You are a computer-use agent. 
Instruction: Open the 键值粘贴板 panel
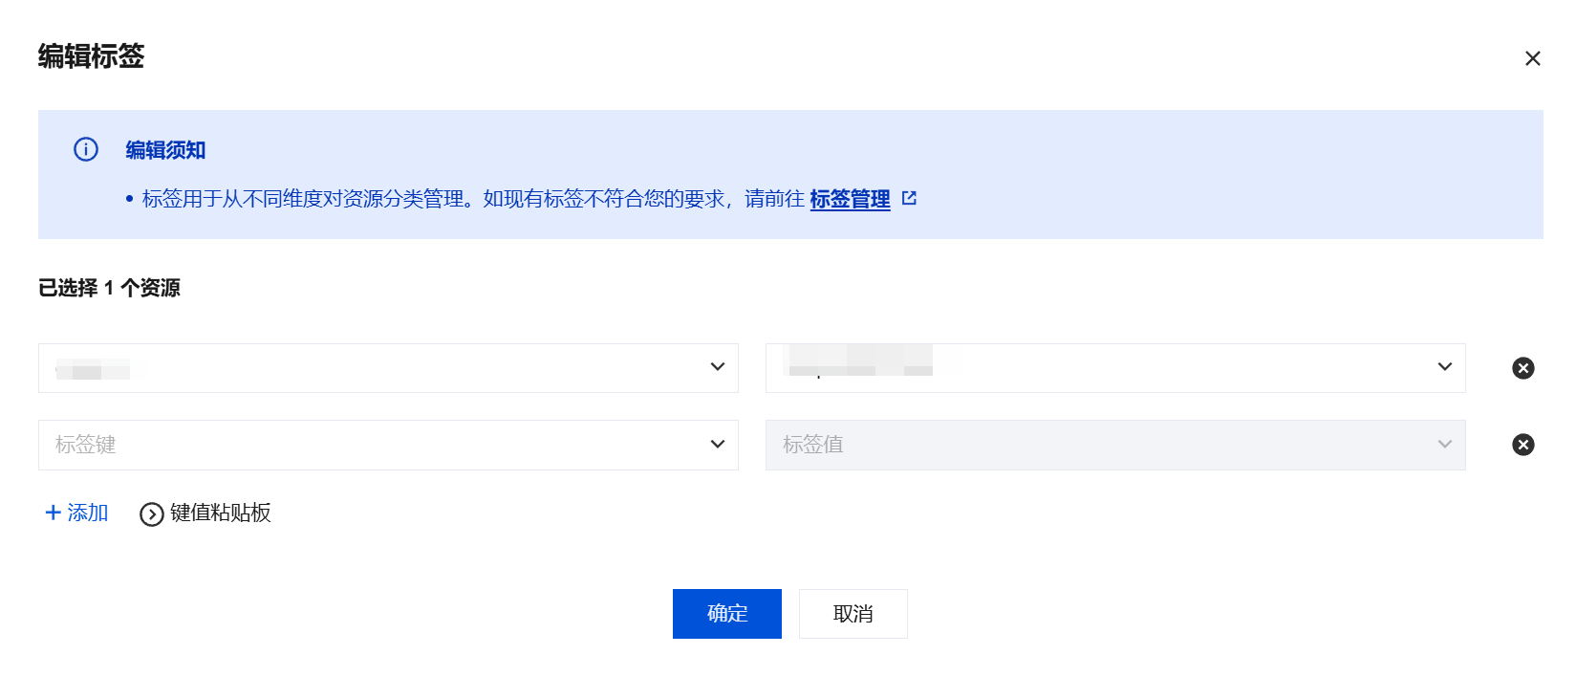point(220,513)
